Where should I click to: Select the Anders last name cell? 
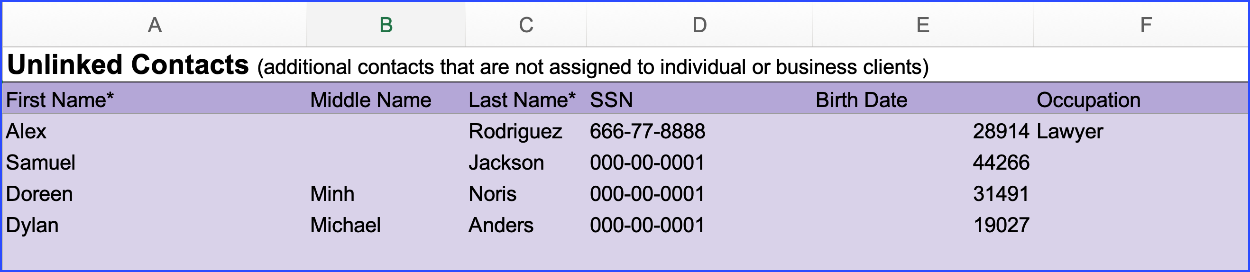pos(501,226)
